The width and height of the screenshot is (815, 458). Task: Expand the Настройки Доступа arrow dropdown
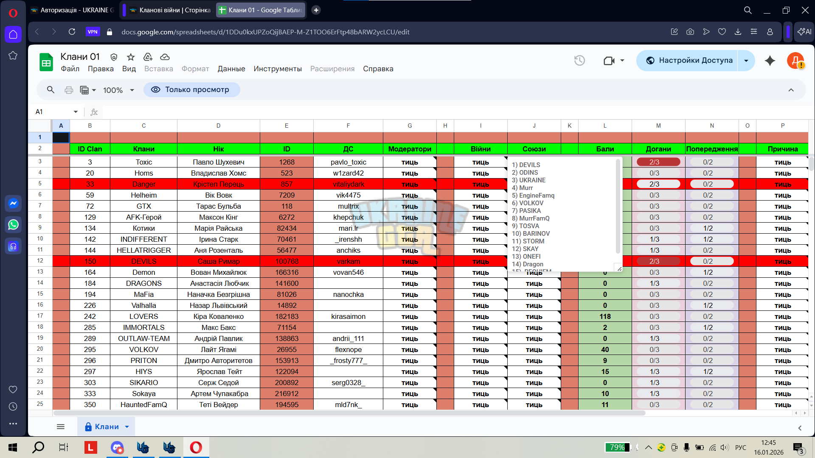tap(746, 61)
